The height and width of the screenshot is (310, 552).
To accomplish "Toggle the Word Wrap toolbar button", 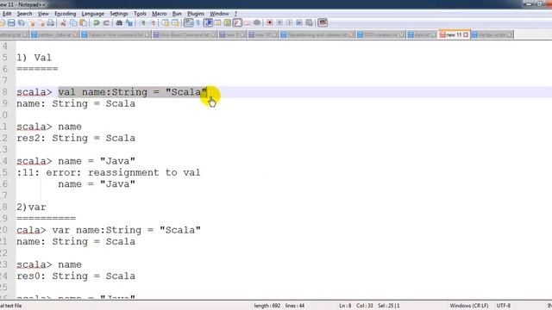I will (188, 23).
